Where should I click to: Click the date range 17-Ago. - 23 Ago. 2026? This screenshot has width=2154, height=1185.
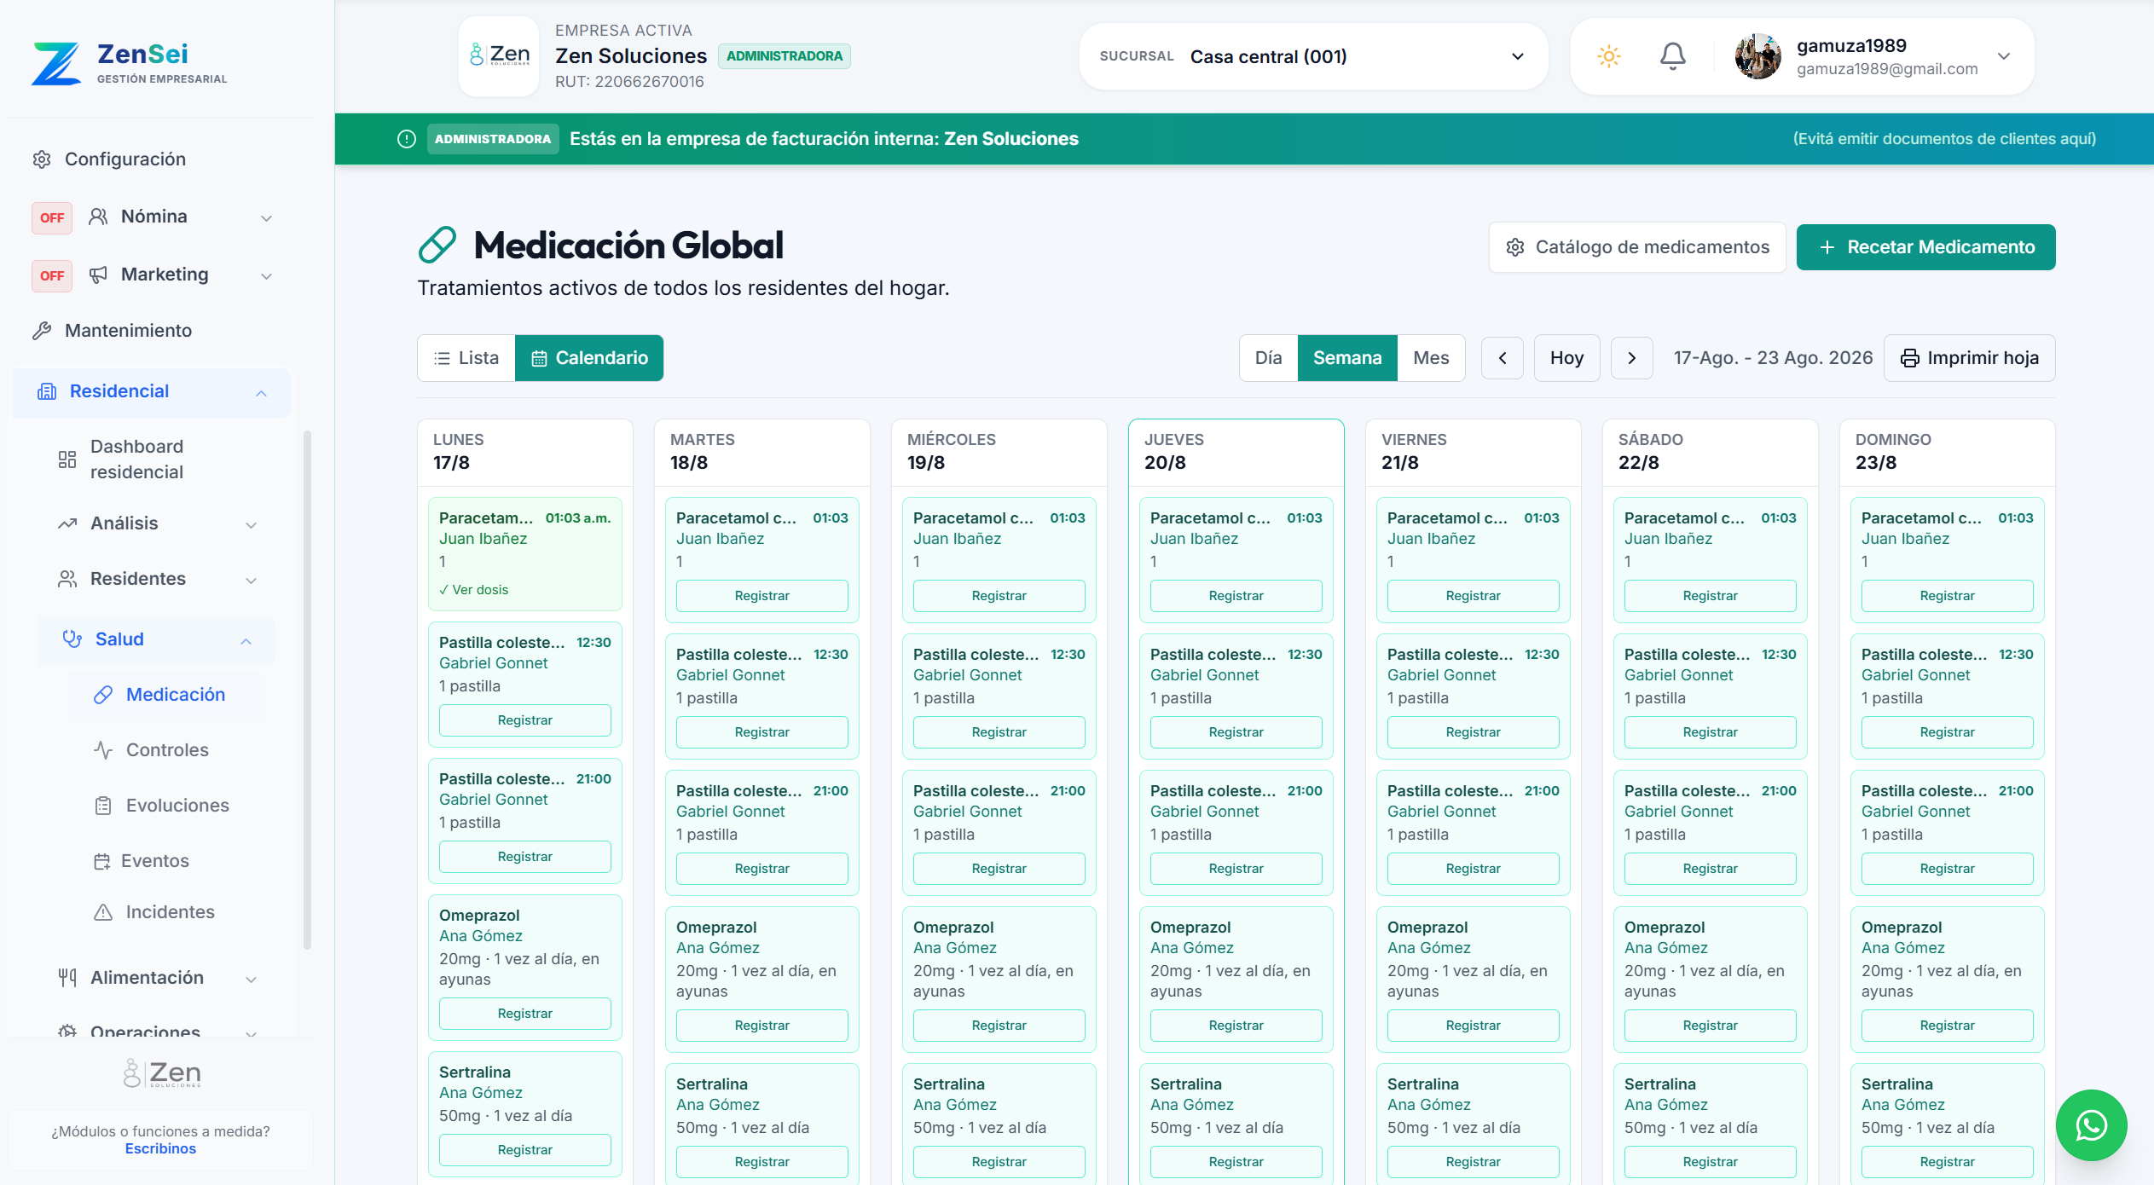(1773, 358)
